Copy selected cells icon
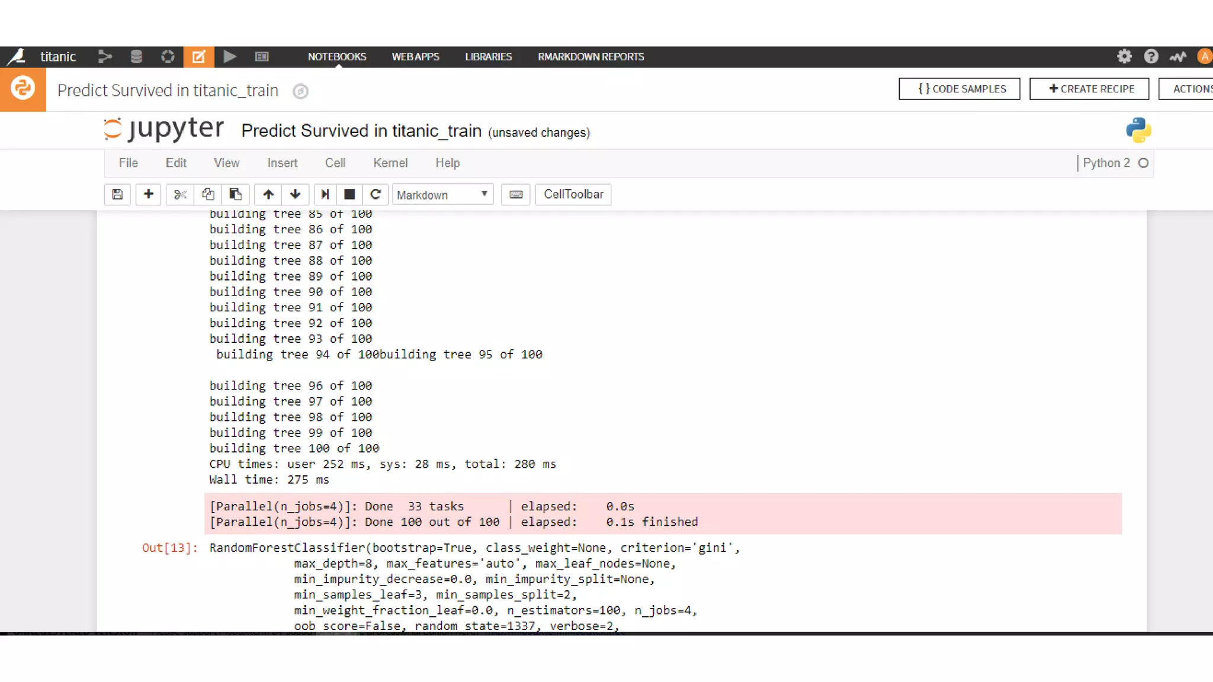Viewport: 1213px width, 682px height. tap(208, 194)
